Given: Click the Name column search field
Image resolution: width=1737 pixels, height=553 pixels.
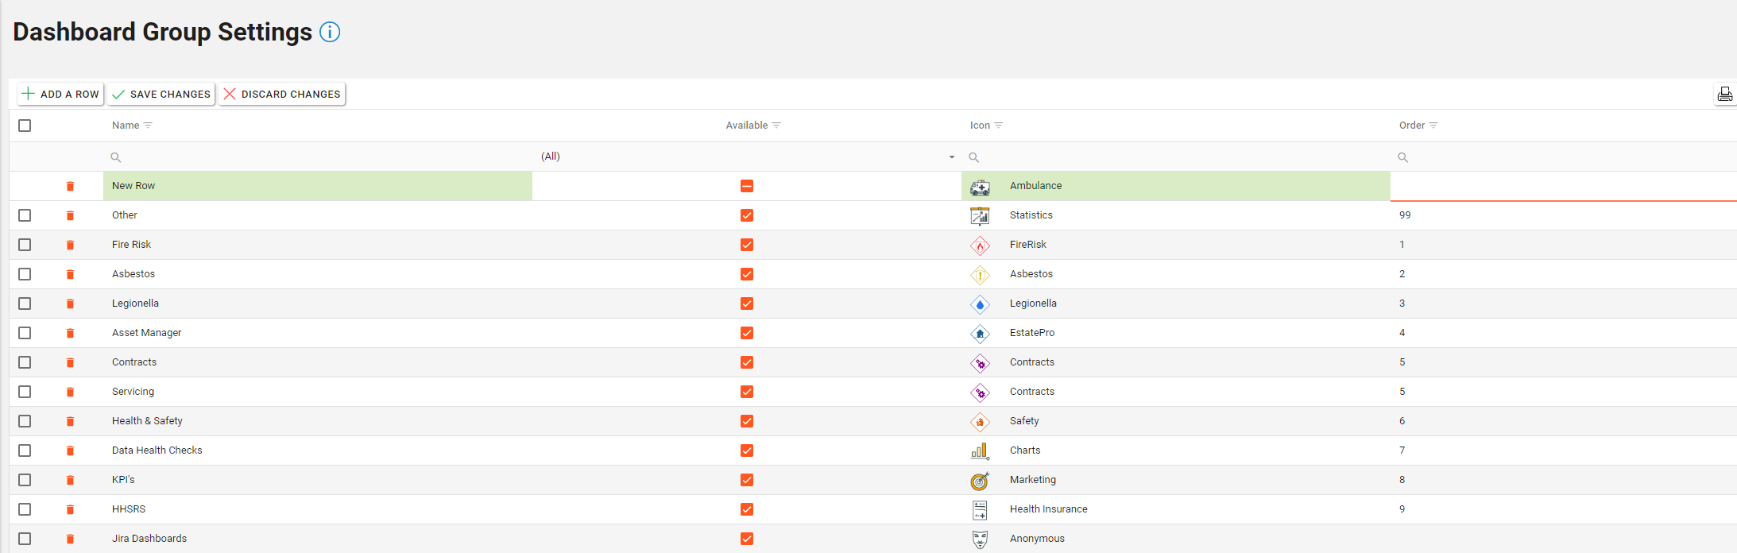Looking at the screenshot, I should 318,157.
